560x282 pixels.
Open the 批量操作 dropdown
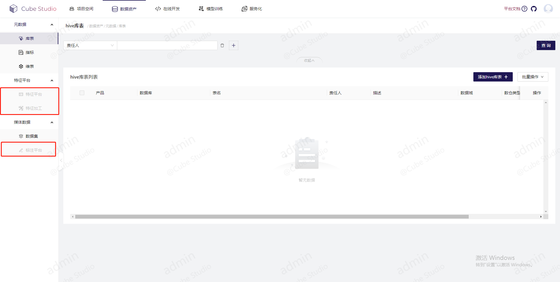533,77
